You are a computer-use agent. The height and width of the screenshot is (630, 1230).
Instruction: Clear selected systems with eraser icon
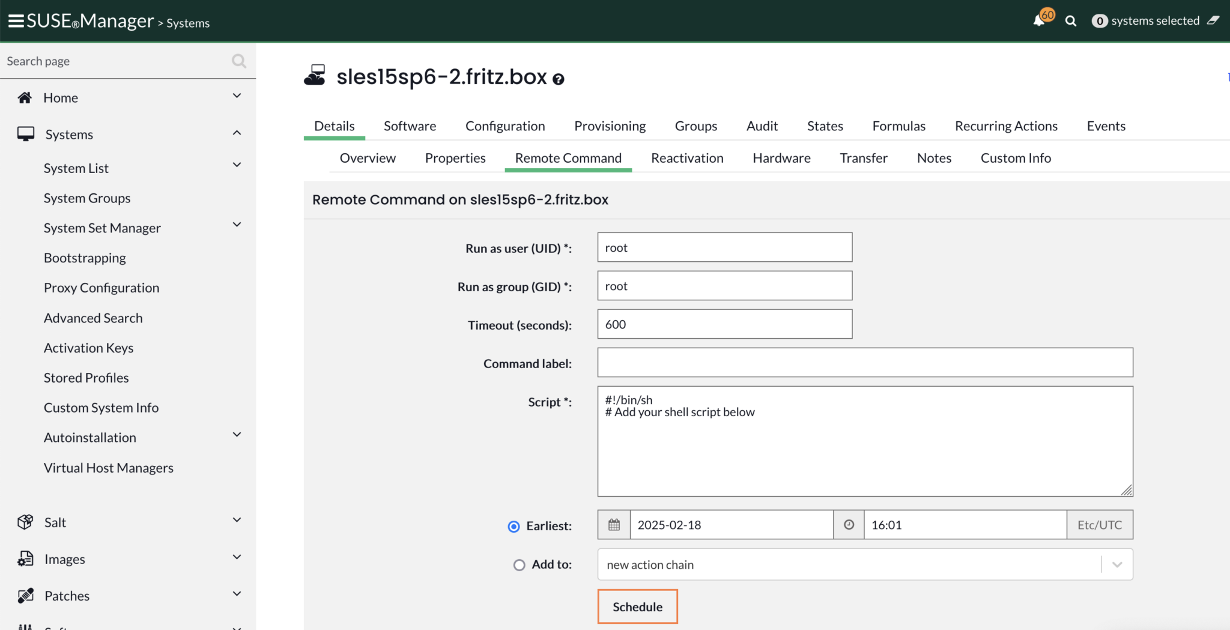coord(1213,20)
